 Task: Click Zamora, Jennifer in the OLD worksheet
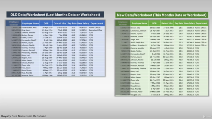point(28,33)
